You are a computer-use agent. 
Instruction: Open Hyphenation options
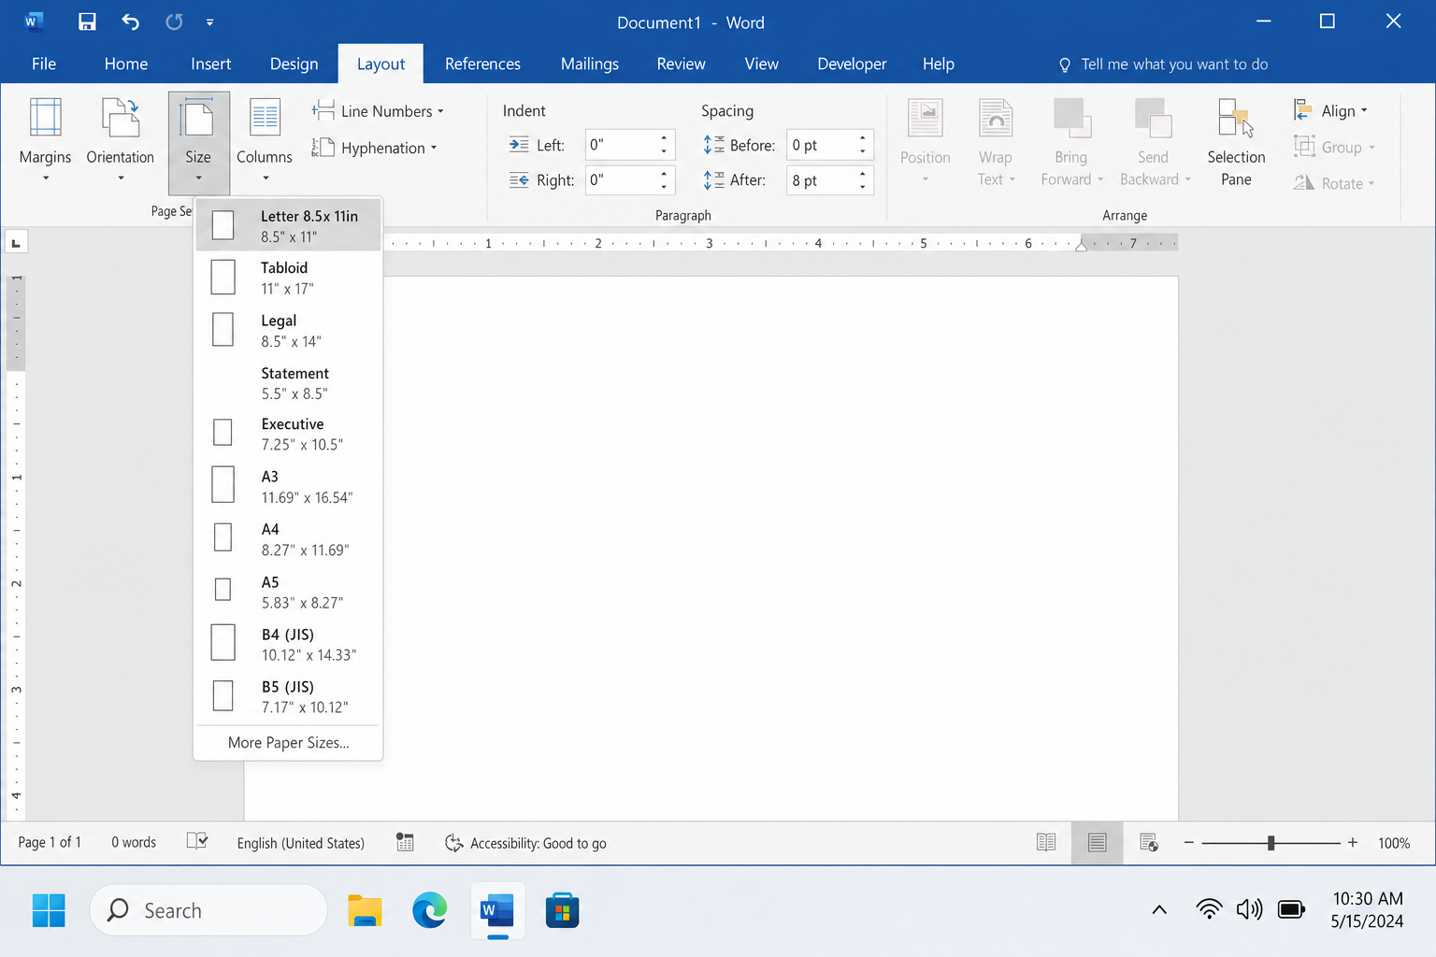coord(375,148)
